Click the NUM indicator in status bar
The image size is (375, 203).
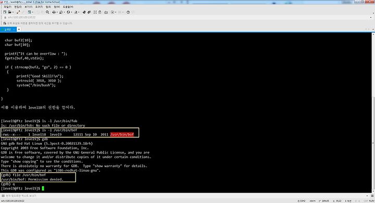coord(371,201)
